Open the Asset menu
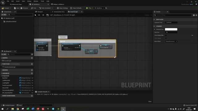This screenshot has height=111, width=198. (x=18, y=1)
